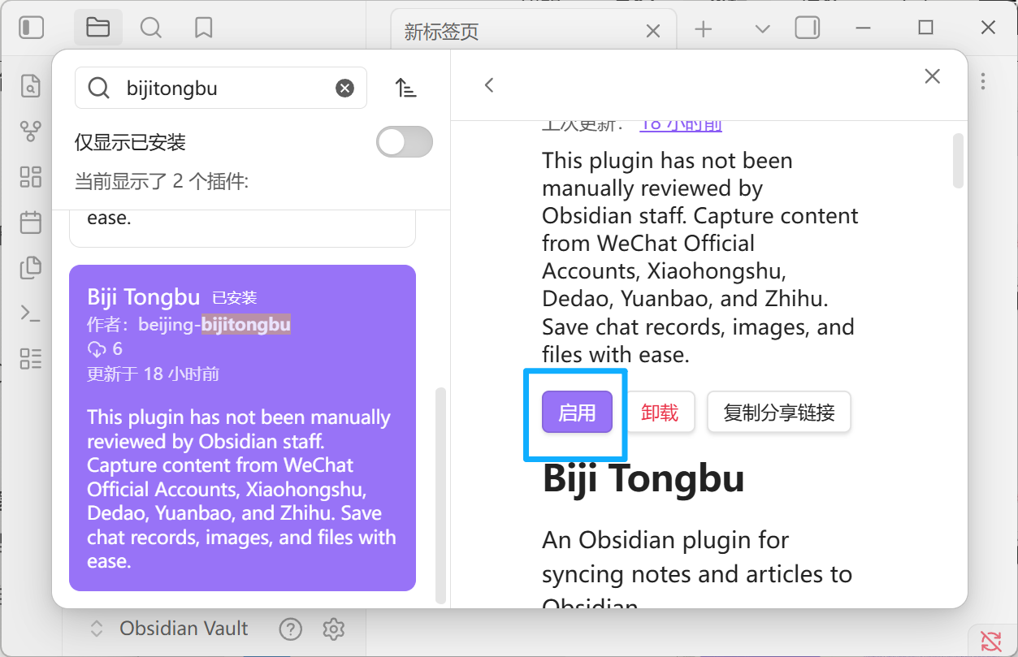This screenshot has height=657, width=1018.
Task: Open quick switcher ribbon icon
Action: tap(30, 86)
